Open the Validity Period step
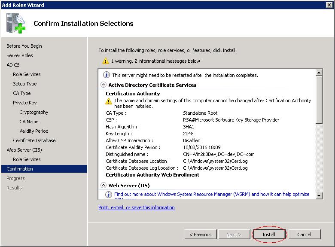The height and width of the screenshot is (247, 335). click(34, 131)
